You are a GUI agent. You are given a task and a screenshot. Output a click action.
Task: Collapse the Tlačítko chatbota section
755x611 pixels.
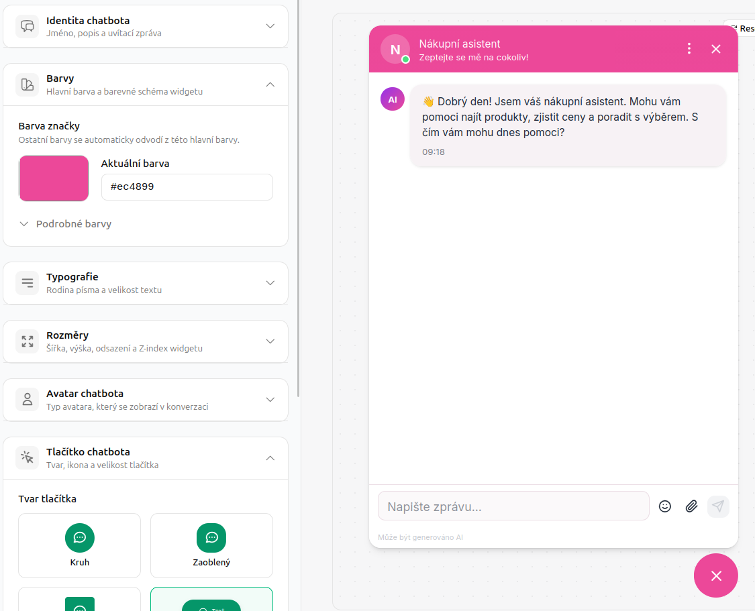[270, 458]
